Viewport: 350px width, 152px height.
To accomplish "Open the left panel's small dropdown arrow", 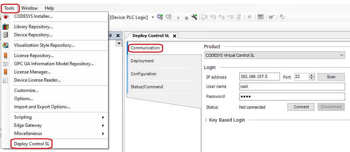I will 119,43.
